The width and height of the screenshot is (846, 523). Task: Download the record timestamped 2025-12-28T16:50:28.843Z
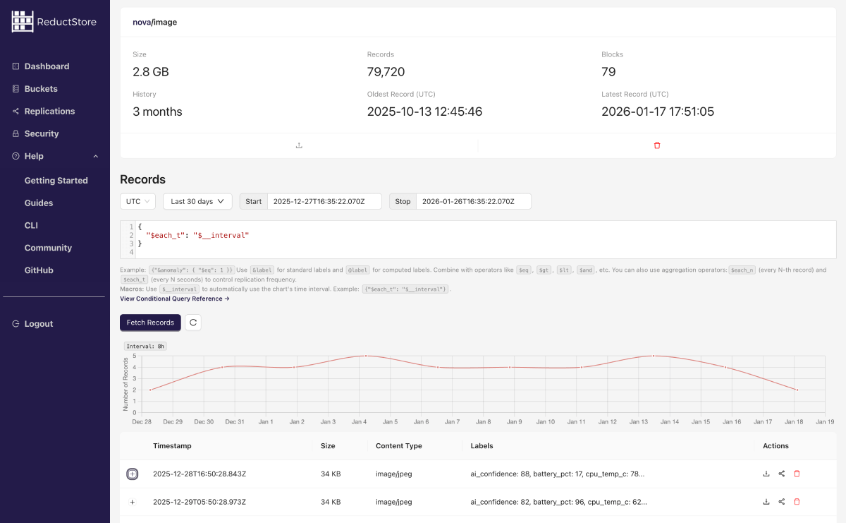(x=766, y=474)
